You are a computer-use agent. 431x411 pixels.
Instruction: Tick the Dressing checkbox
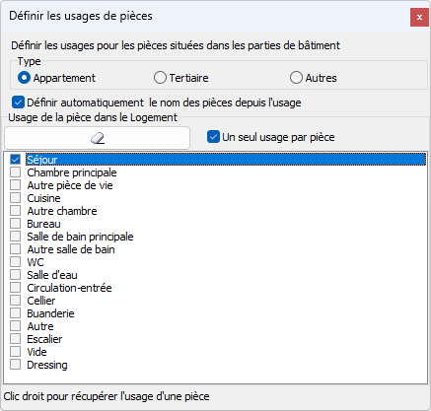tap(15, 365)
